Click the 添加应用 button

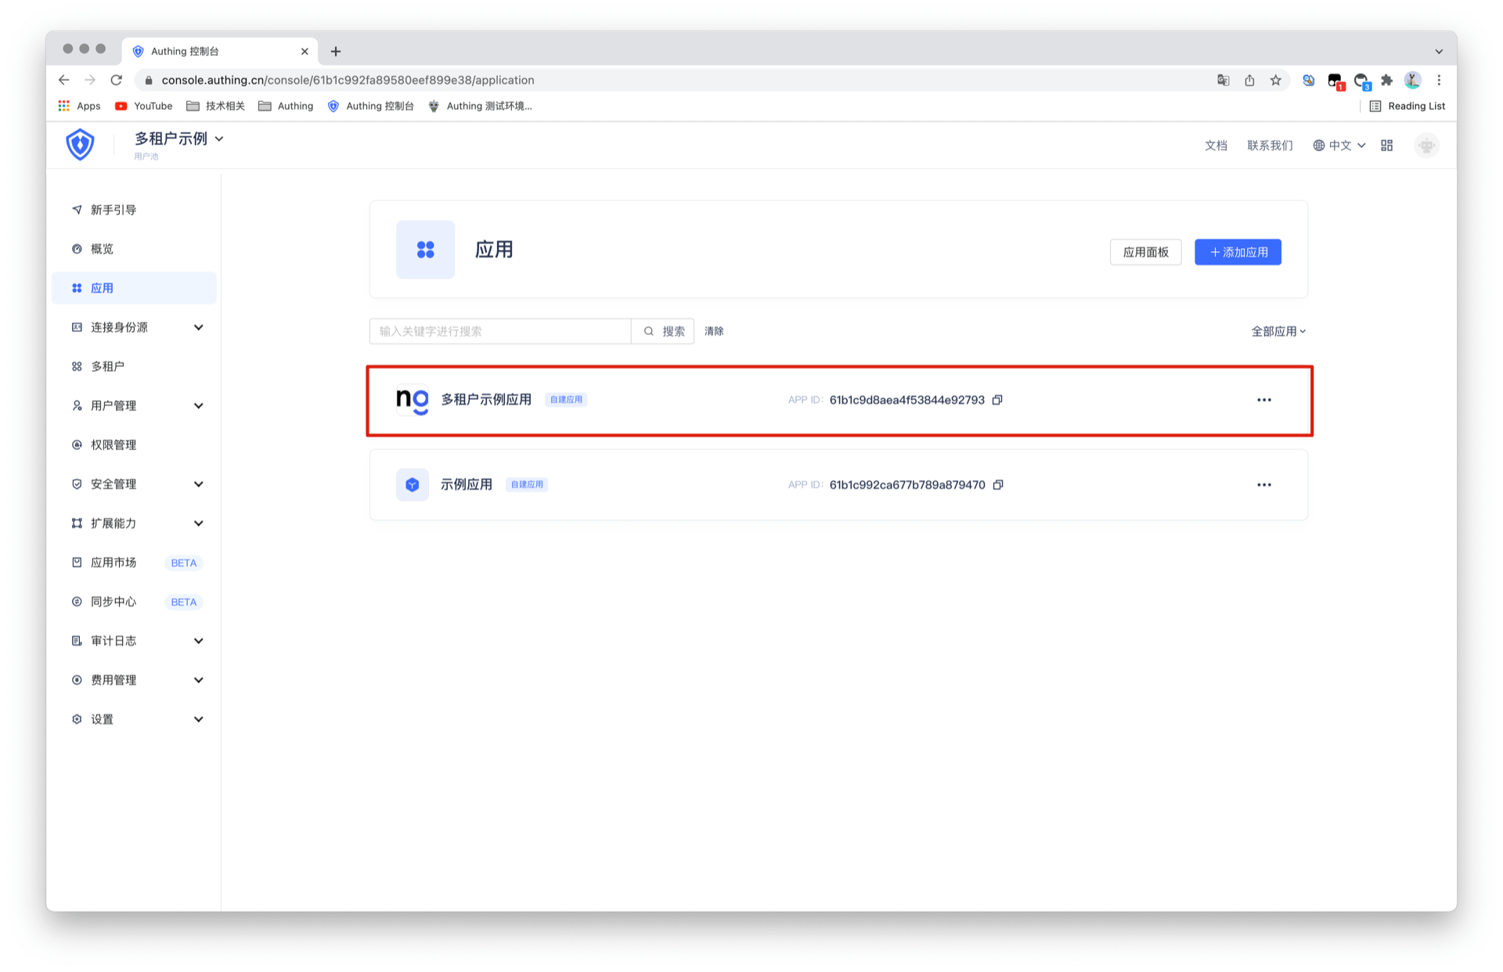pos(1237,252)
